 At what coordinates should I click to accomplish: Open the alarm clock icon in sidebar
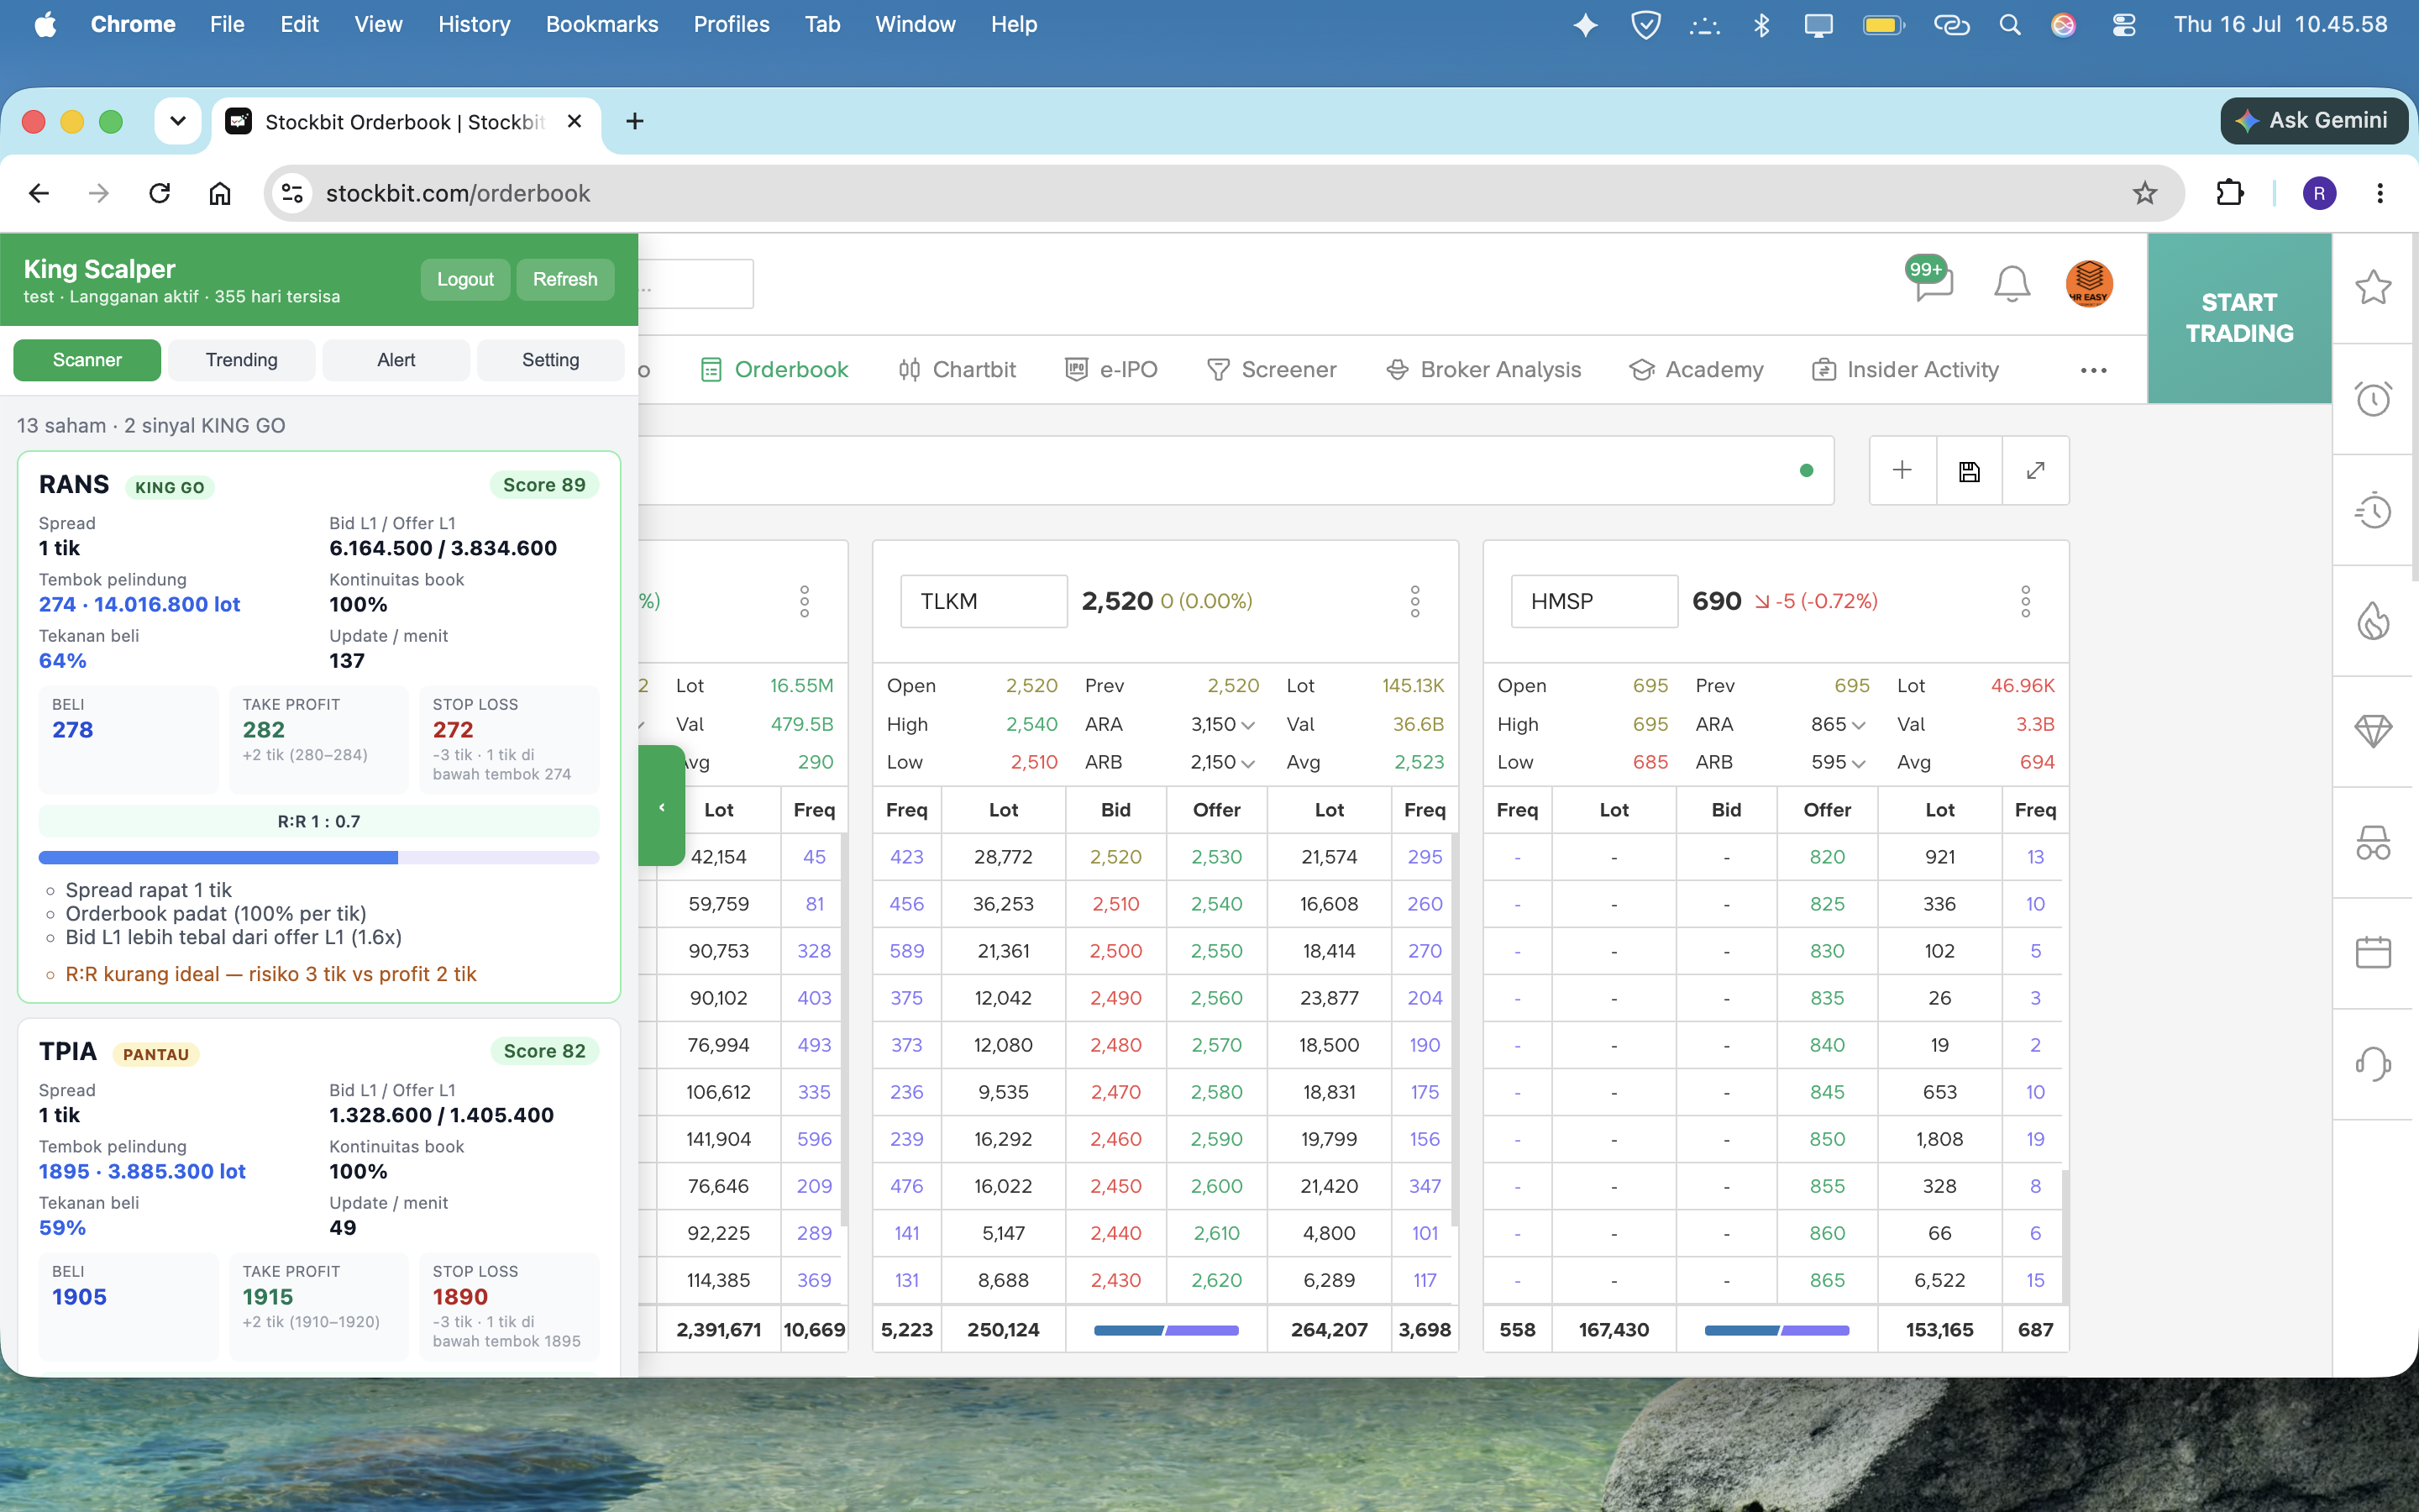[2373, 399]
